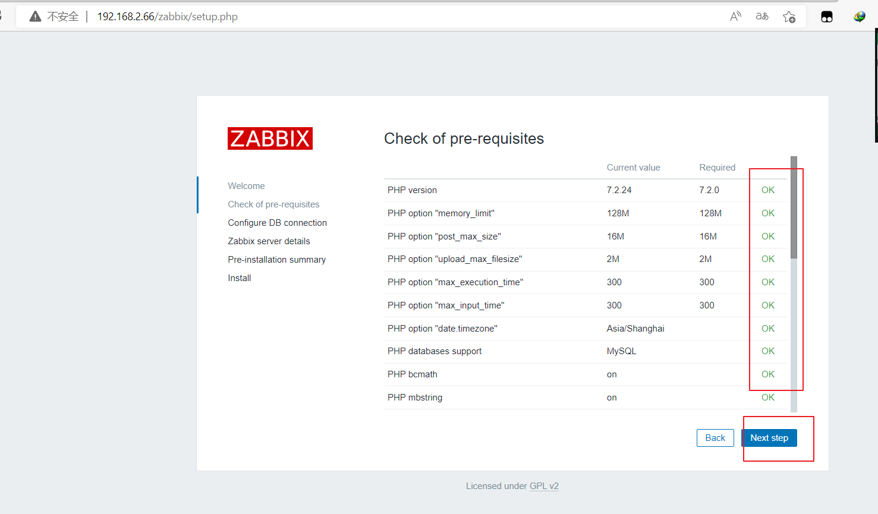Click OK status in date.timezone row
The width and height of the screenshot is (878, 514).
768,329
